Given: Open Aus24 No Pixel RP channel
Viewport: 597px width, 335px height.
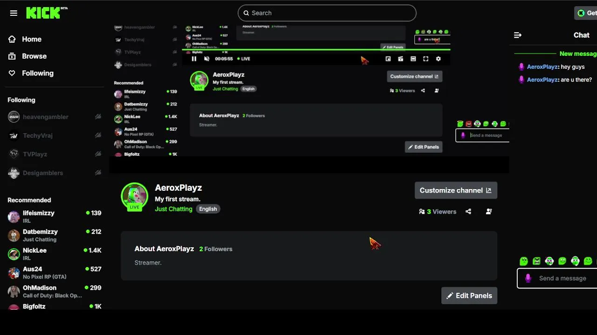Looking at the screenshot, I should pos(55,272).
